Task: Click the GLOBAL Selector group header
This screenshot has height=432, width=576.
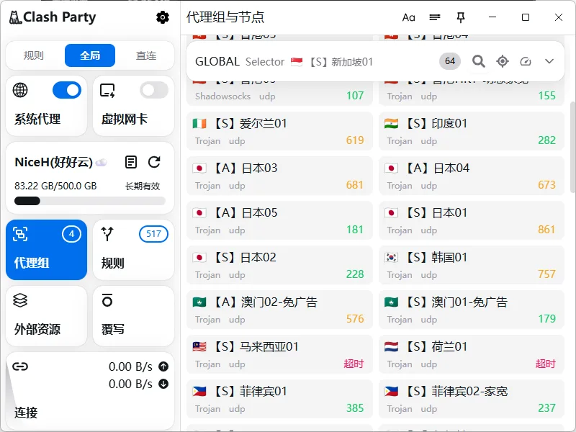Action: click(375, 61)
